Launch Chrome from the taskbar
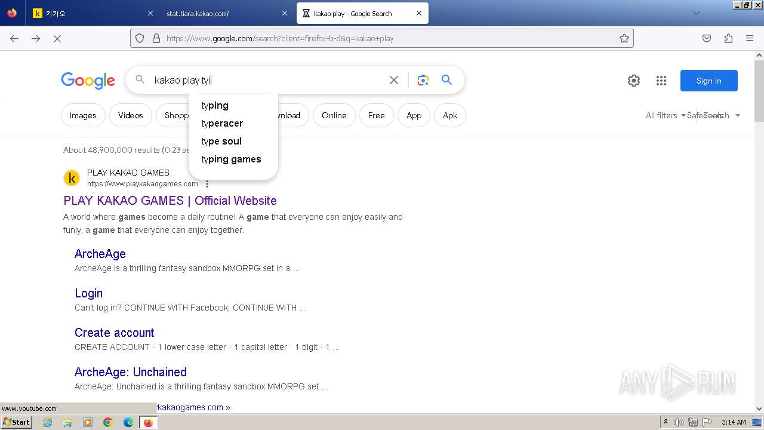This screenshot has height=430, width=764. pyautogui.click(x=108, y=422)
